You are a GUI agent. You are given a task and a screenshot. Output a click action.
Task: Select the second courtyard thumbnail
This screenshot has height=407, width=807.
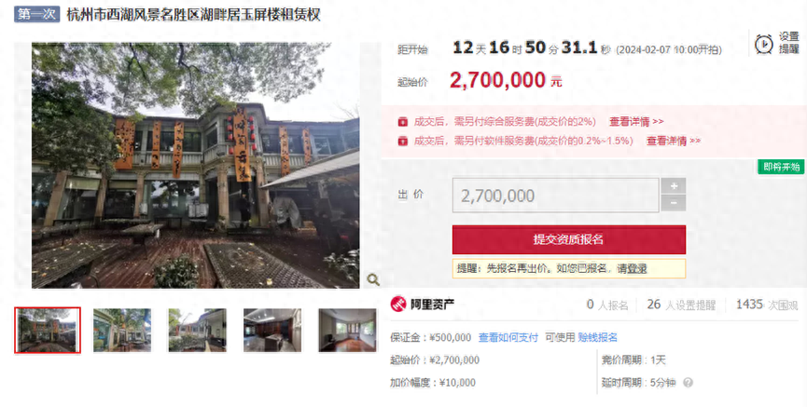122,330
